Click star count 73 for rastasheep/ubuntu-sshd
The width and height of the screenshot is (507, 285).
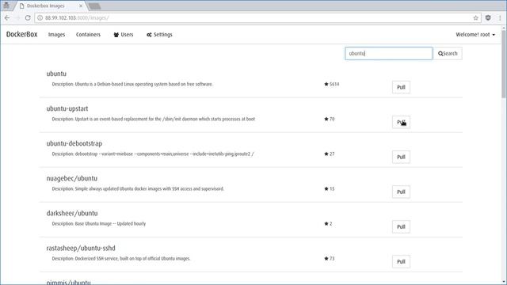pos(330,259)
